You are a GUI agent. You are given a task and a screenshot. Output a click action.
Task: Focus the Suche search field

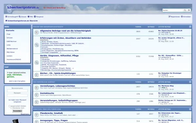point(173,10)
